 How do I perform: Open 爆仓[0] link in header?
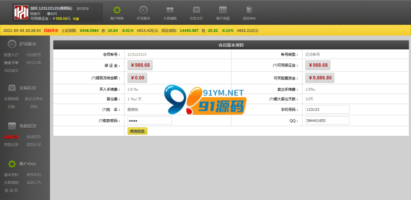coord(52,14)
